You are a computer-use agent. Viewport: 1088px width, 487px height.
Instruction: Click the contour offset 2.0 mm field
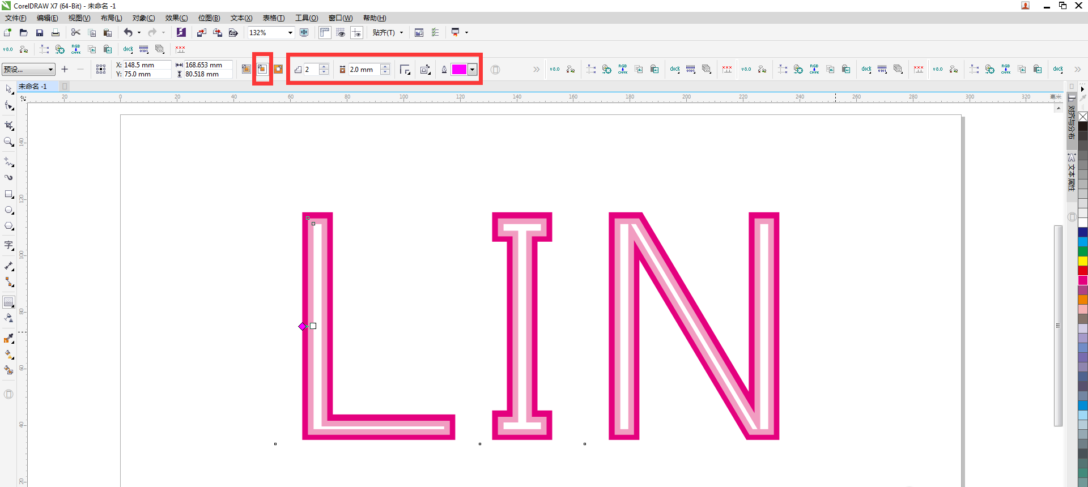pyautogui.click(x=363, y=70)
